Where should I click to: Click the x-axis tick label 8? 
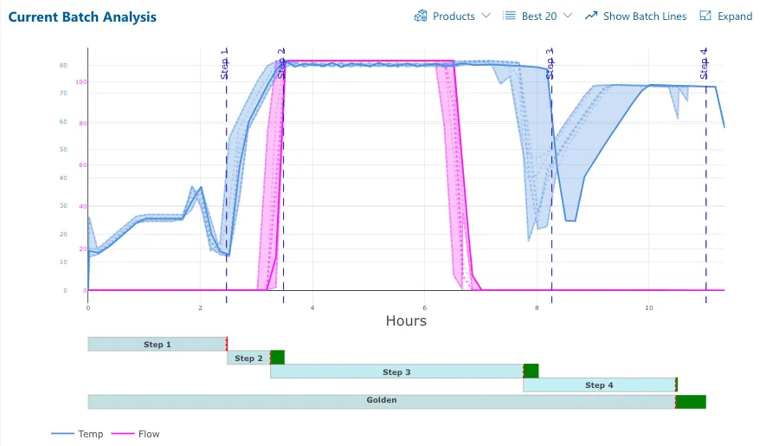pyautogui.click(x=537, y=307)
